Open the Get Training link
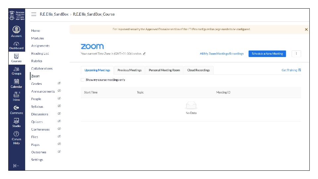318x179 pixels. (x=291, y=70)
